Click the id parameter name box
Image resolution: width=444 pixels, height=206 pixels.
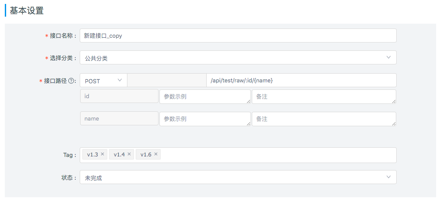coord(119,96)
